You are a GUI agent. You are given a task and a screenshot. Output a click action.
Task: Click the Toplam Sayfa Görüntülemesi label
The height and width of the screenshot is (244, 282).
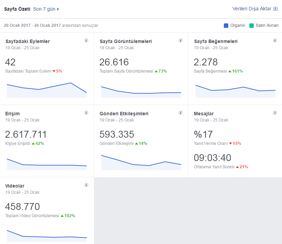tap(126, 71)
